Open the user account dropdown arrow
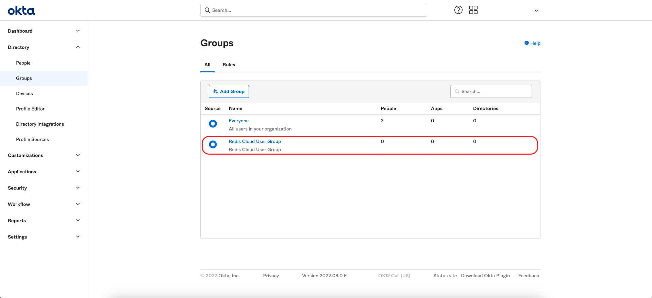This screenshot has height=298, width=652. point(536,11)
